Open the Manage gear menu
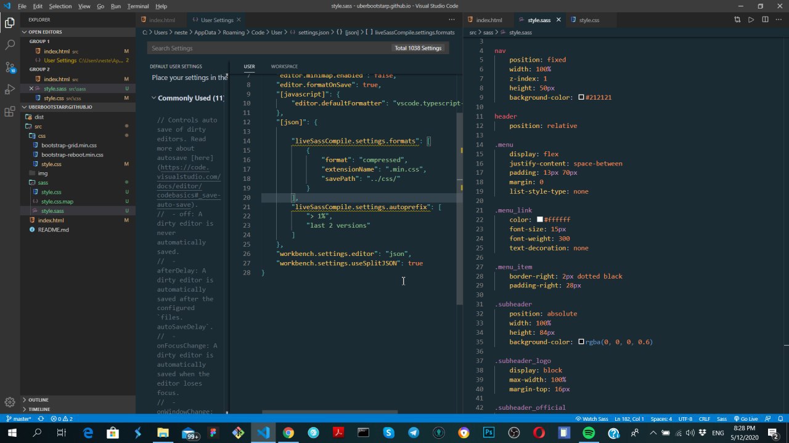 coord(10,402)
